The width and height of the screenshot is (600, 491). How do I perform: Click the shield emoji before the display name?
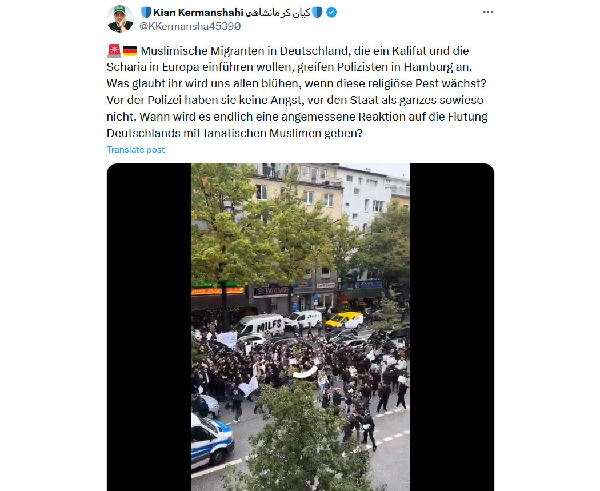pyautogui.click(x=146, y=13)
